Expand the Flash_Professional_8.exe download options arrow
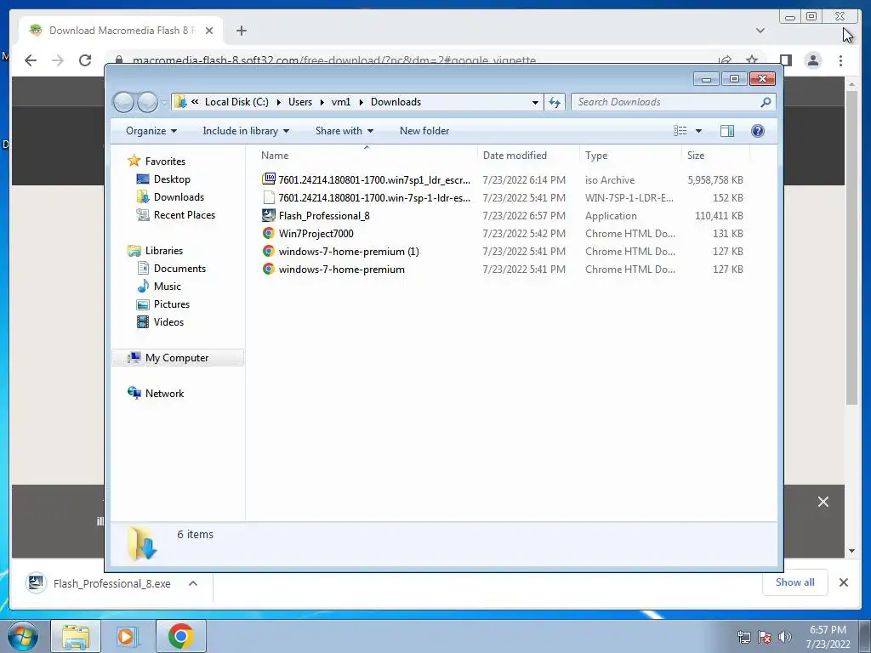 tap(193, 583)
